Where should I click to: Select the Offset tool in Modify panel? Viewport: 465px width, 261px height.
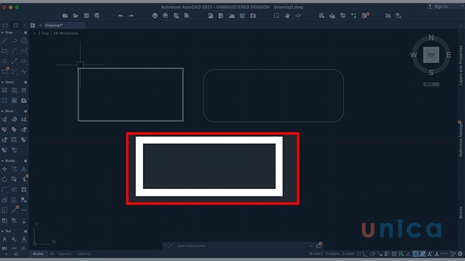pyautogui.click(x=14, y=190)
